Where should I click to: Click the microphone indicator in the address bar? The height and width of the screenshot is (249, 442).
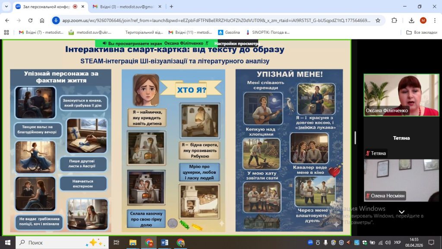[56, 20]
